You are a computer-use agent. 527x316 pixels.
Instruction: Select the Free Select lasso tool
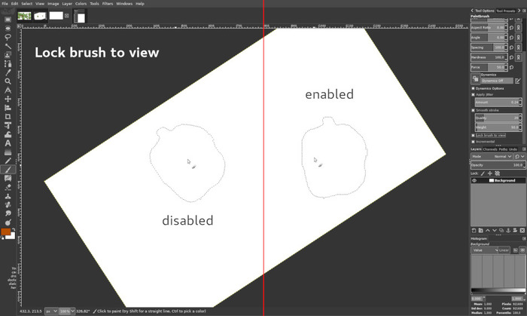tap(8, 37)
